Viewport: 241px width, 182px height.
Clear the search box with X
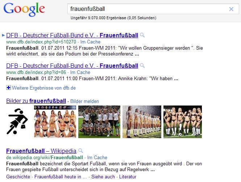coord(231,9)
